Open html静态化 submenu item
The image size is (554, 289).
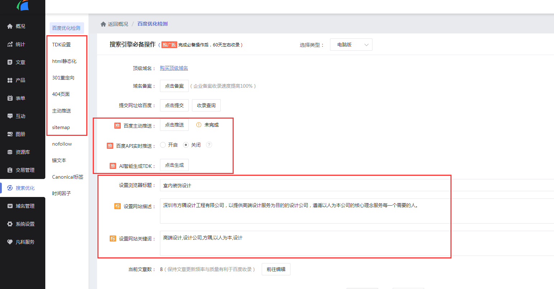click(64, 61)
